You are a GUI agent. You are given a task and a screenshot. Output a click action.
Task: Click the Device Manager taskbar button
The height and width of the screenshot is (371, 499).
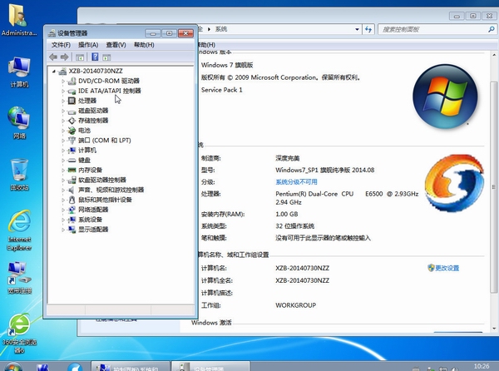210,367
